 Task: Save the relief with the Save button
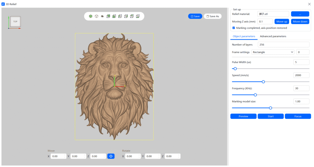pyautogui.click(x=195, y=16)
